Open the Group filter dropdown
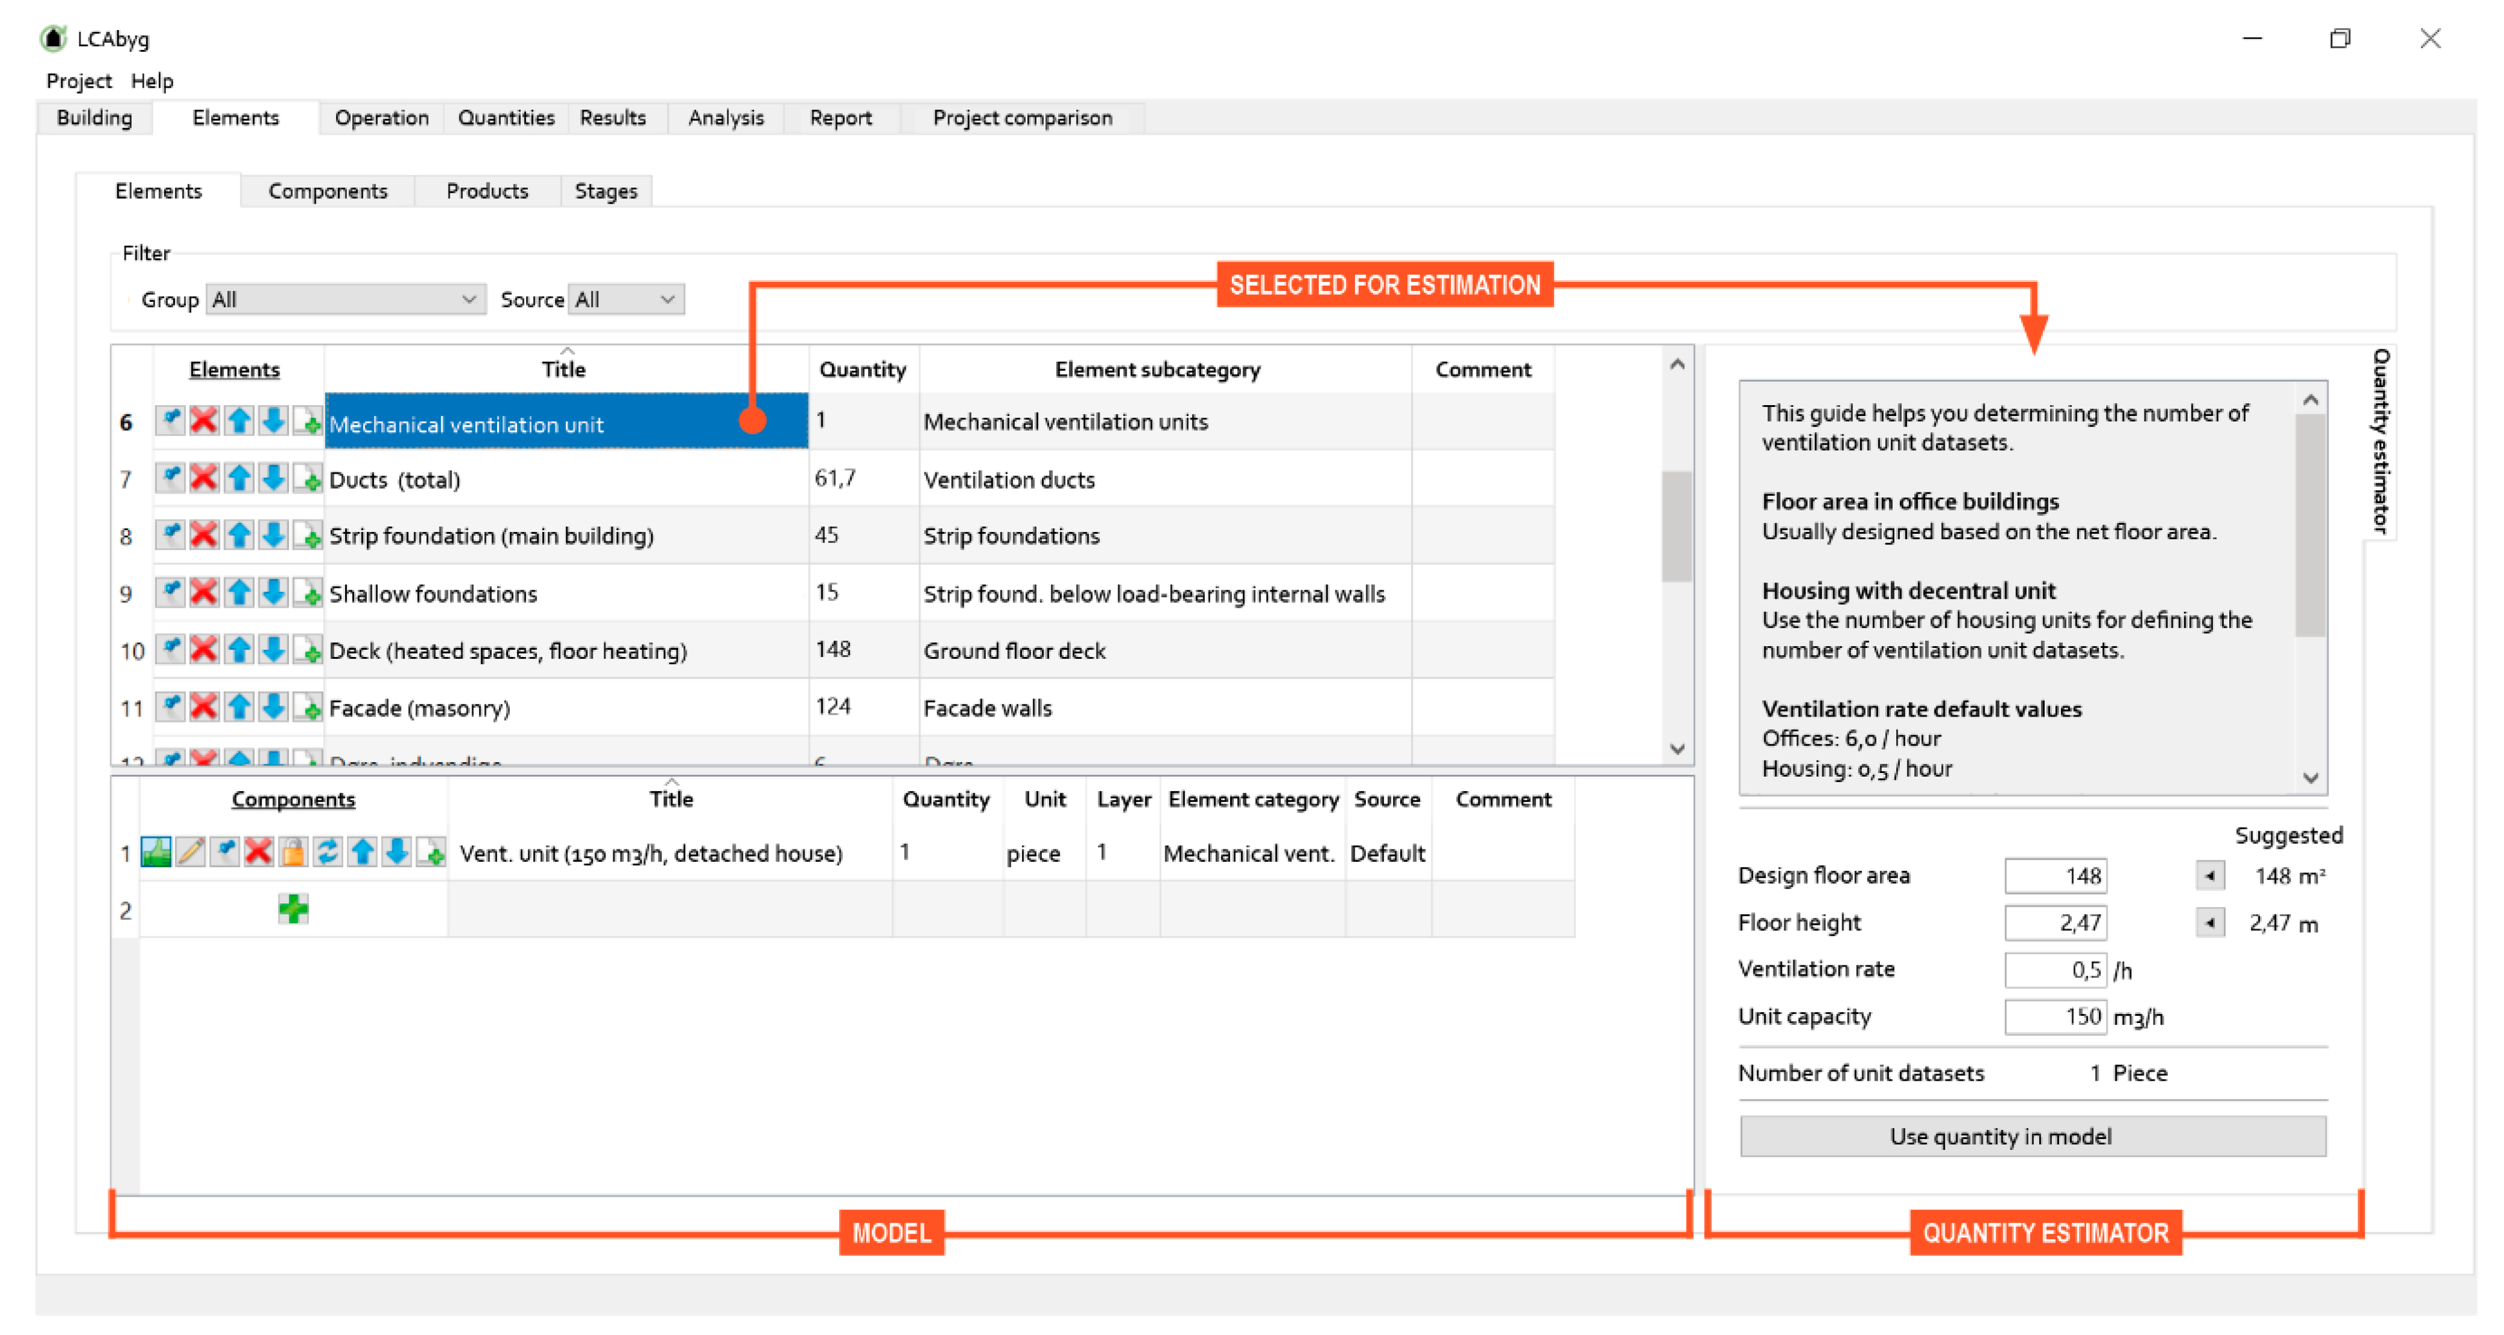 (x=345, y=299)
